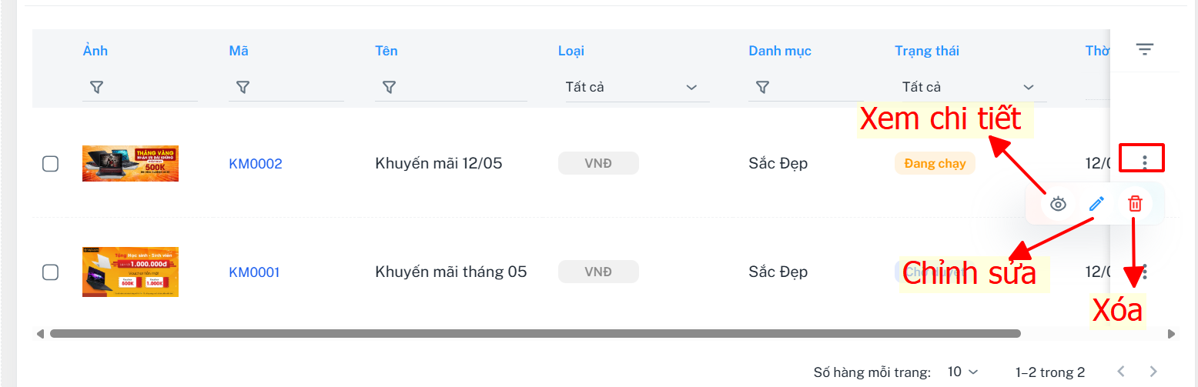
Task: Sort by the Trạng thái column header
Action: (927, 51)
